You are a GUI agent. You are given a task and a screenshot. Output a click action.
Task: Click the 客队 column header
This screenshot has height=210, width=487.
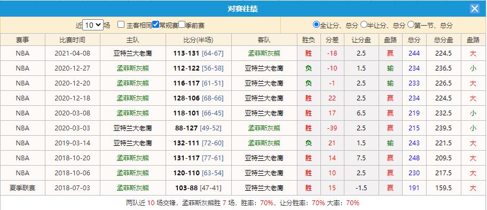[264, 40]
